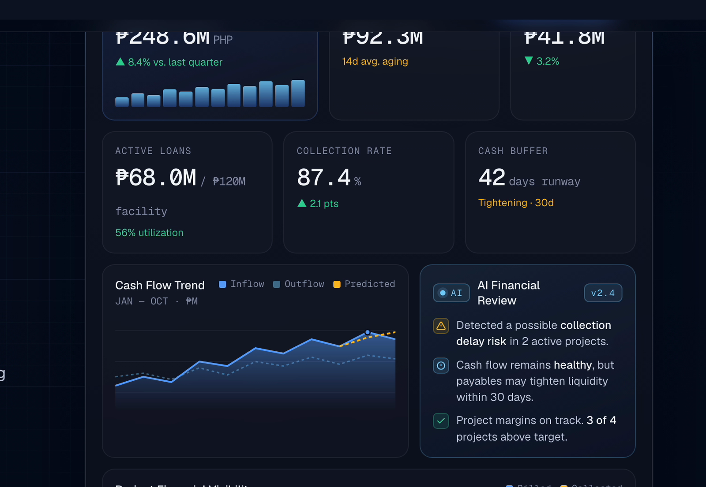Click the ₱120M facility limit text
The image size is (706, 487).
tap(229, 182)
